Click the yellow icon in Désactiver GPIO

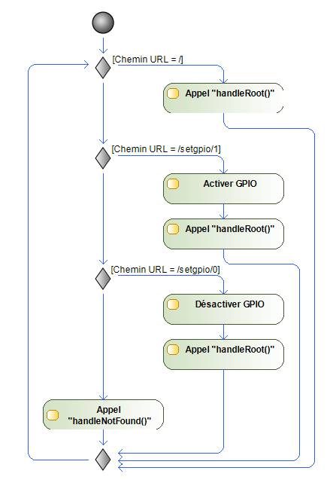coord(173,304)
